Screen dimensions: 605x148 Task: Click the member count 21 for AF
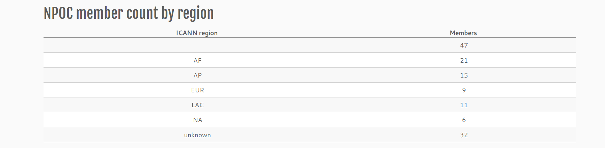pos(464,60)
